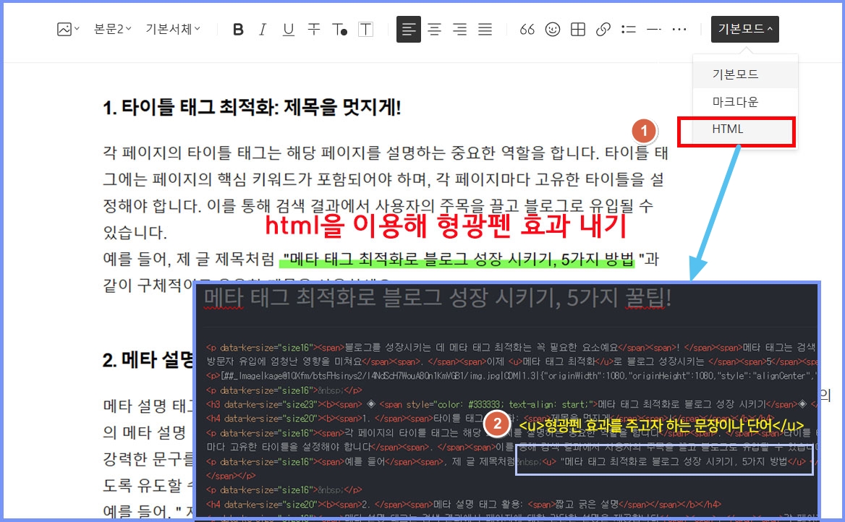Insert a hyperlink

point(603,30)
